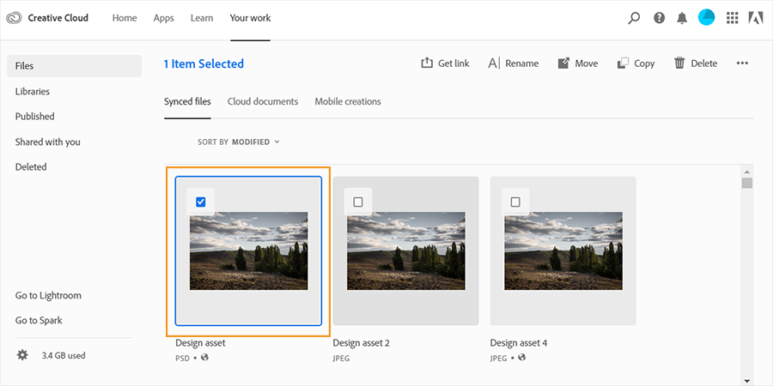Open the Design asset 2 thumbnail image
The image size is (773, 386).
tap(405, 250)
